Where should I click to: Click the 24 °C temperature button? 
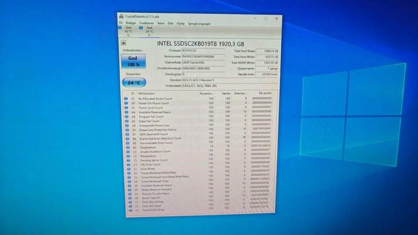pos(134,83)
